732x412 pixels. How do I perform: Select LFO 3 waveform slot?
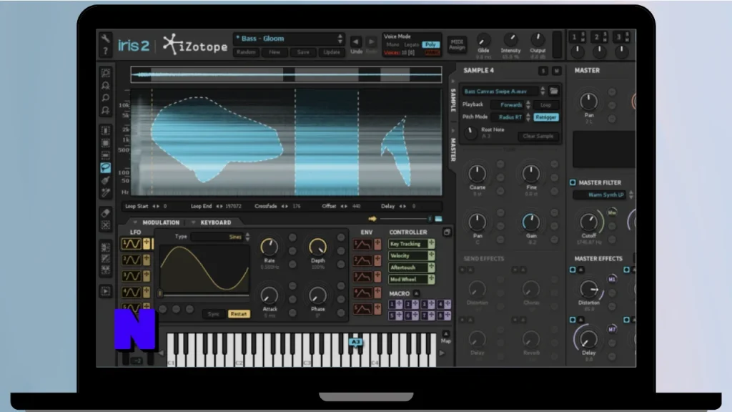coord(132,276)
